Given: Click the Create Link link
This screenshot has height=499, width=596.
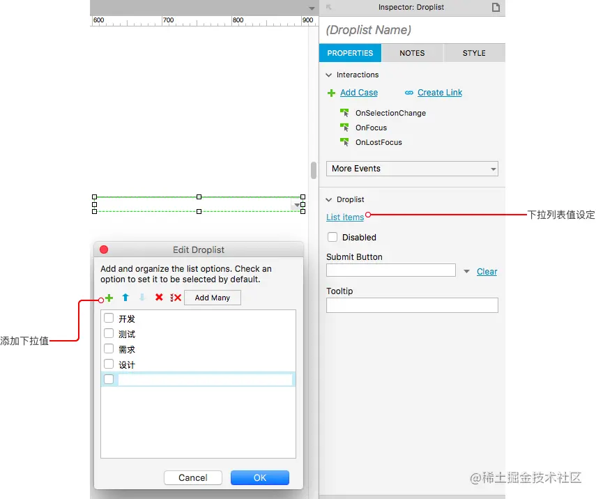Looking at the screenshot, I should (x=440, y=93).
